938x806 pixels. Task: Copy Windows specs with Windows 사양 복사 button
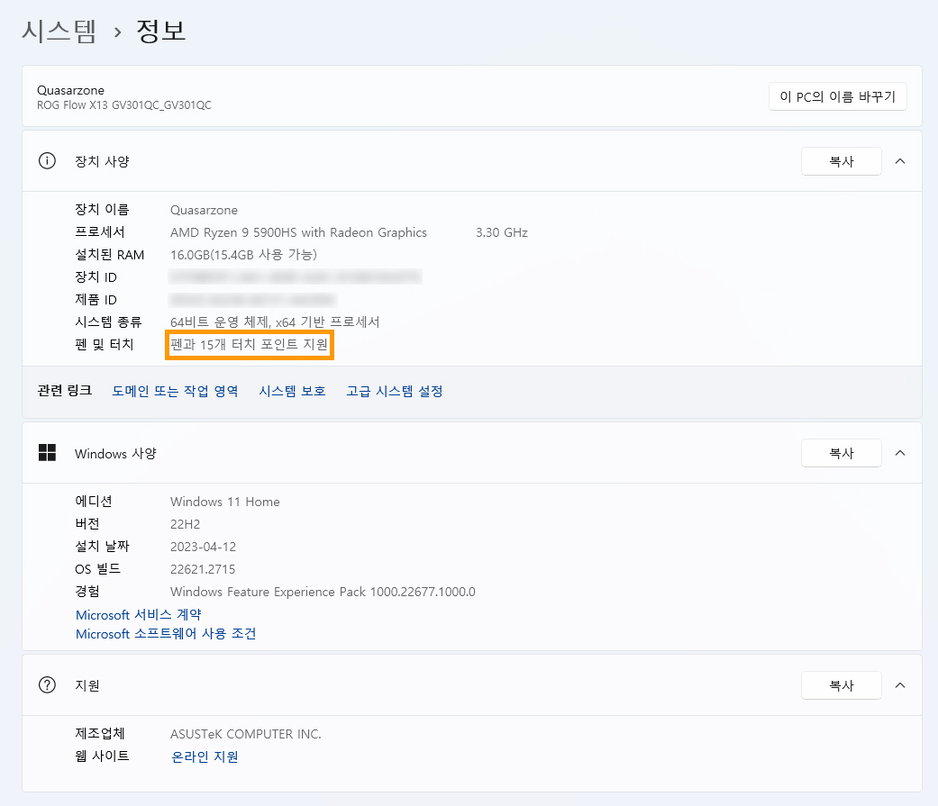pyautogui.click(x=841, y=453)
